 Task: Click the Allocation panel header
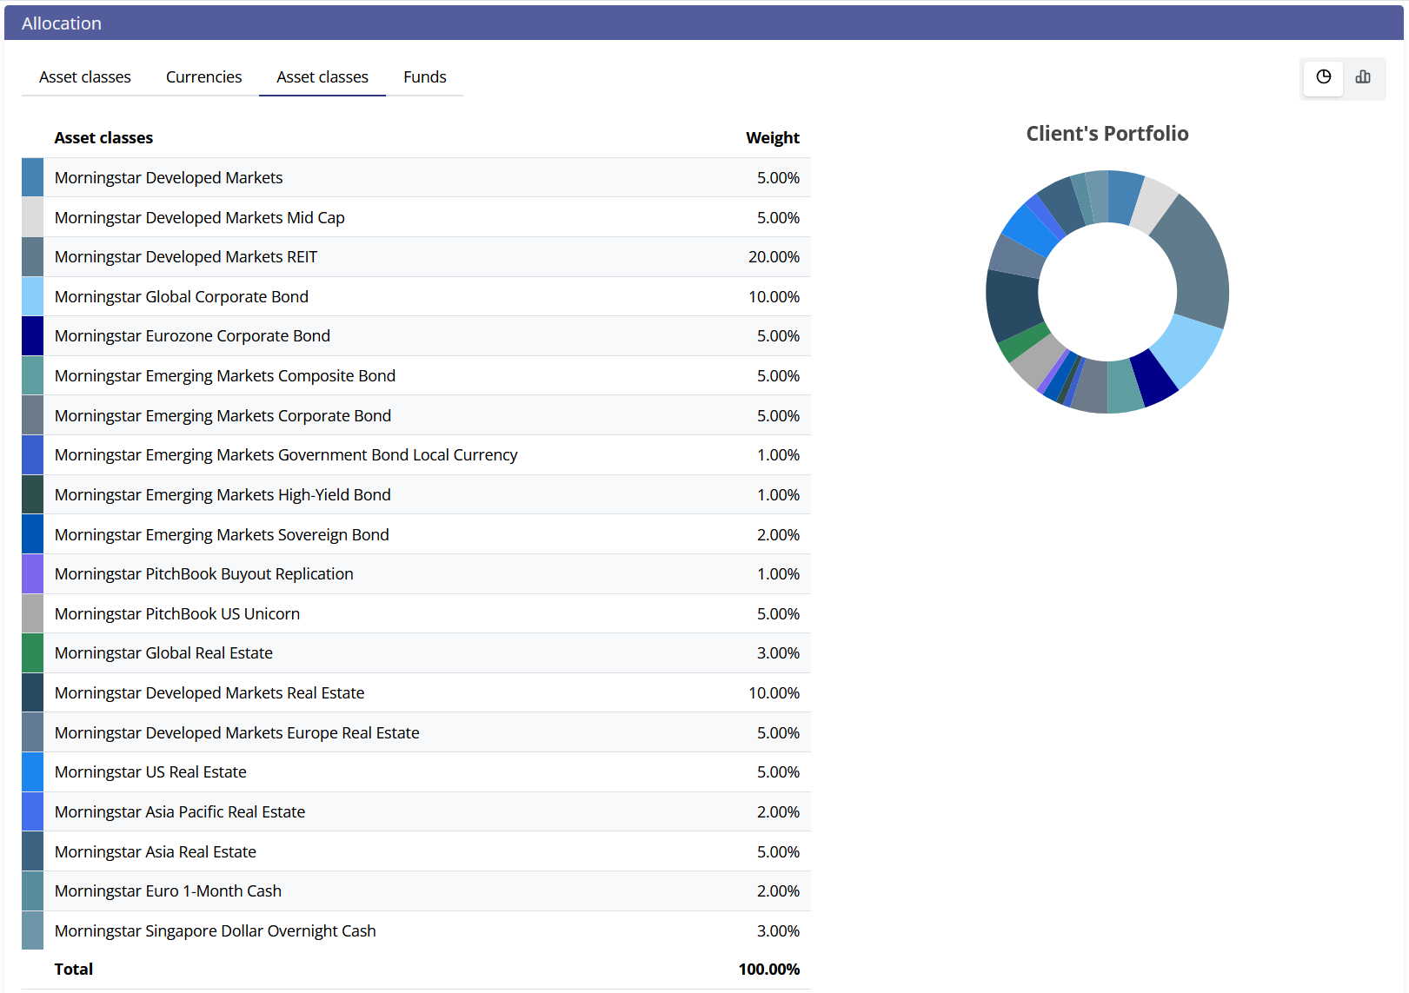point(61,23)
